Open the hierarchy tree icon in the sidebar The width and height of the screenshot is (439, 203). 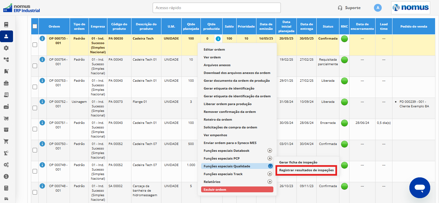coord(6,59)
